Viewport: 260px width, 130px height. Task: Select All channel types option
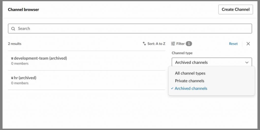[x=190, y=73]
